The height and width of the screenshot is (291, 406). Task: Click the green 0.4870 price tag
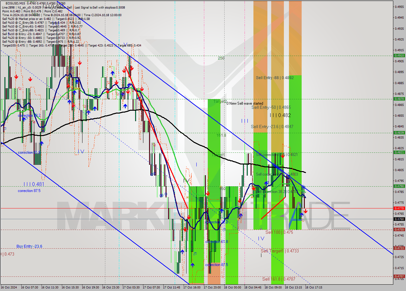coord(399,99)
